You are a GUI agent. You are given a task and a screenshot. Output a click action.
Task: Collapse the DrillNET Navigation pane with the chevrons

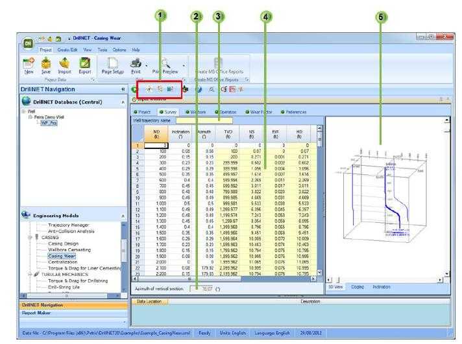(123, 89)
